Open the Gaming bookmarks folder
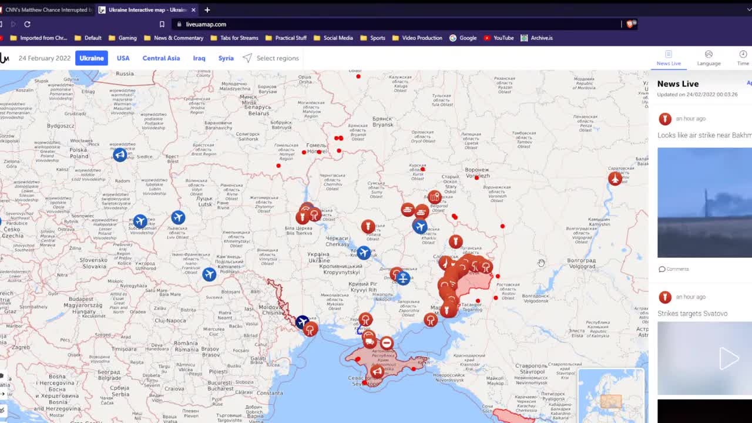The height and width of the screenshot is (423, 752). (x=122, y=38)
